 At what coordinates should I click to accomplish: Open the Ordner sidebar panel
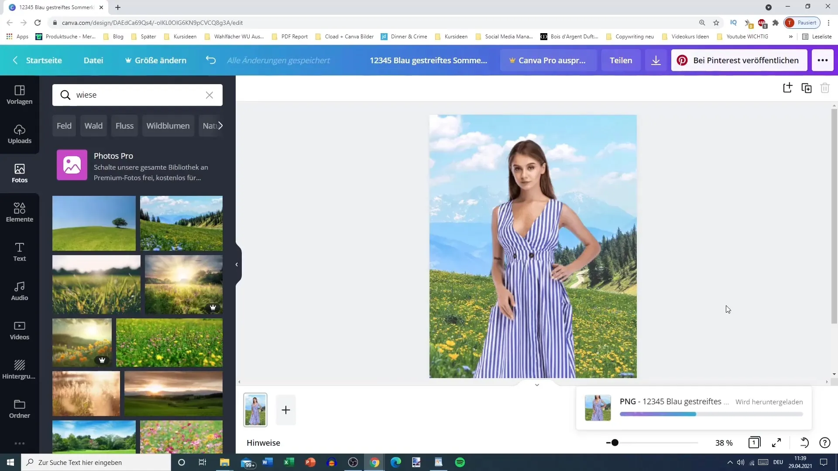(20, 409)
